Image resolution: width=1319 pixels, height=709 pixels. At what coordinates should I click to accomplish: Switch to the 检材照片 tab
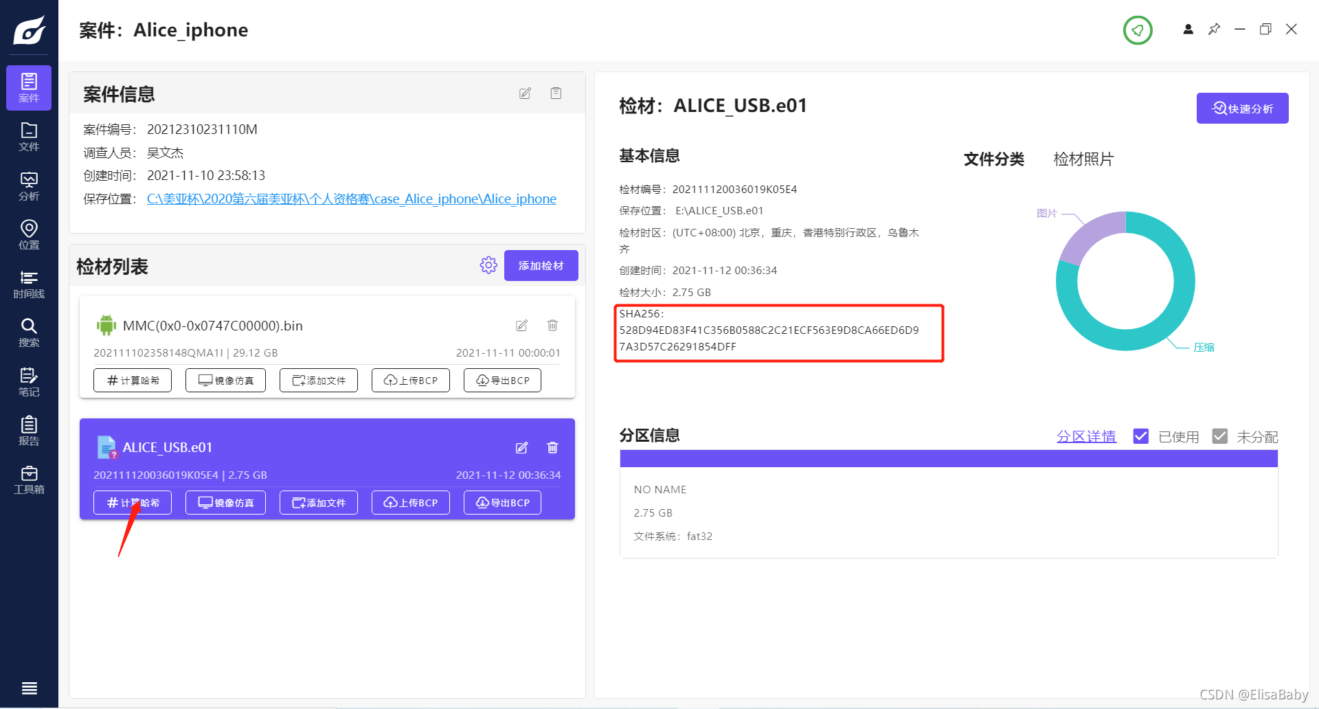[x=1083, y=159]
